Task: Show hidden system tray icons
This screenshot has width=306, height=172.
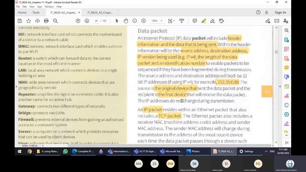Action: click(266, 151)
